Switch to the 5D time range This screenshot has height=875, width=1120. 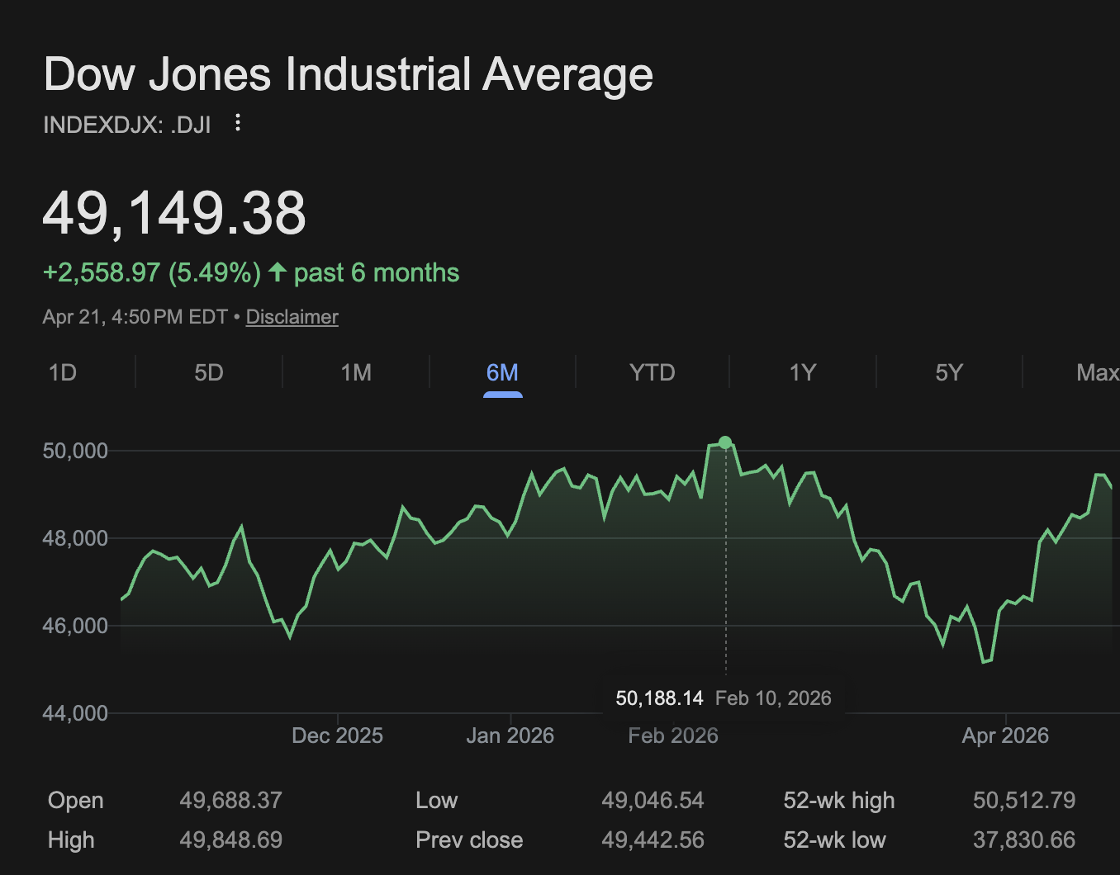click(209, 372)
